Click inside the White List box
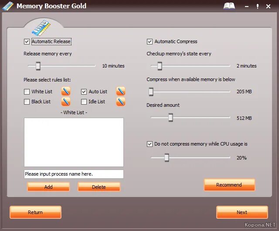Image resolution: width=279 pixels, height=231 pixels. point(74,142)
